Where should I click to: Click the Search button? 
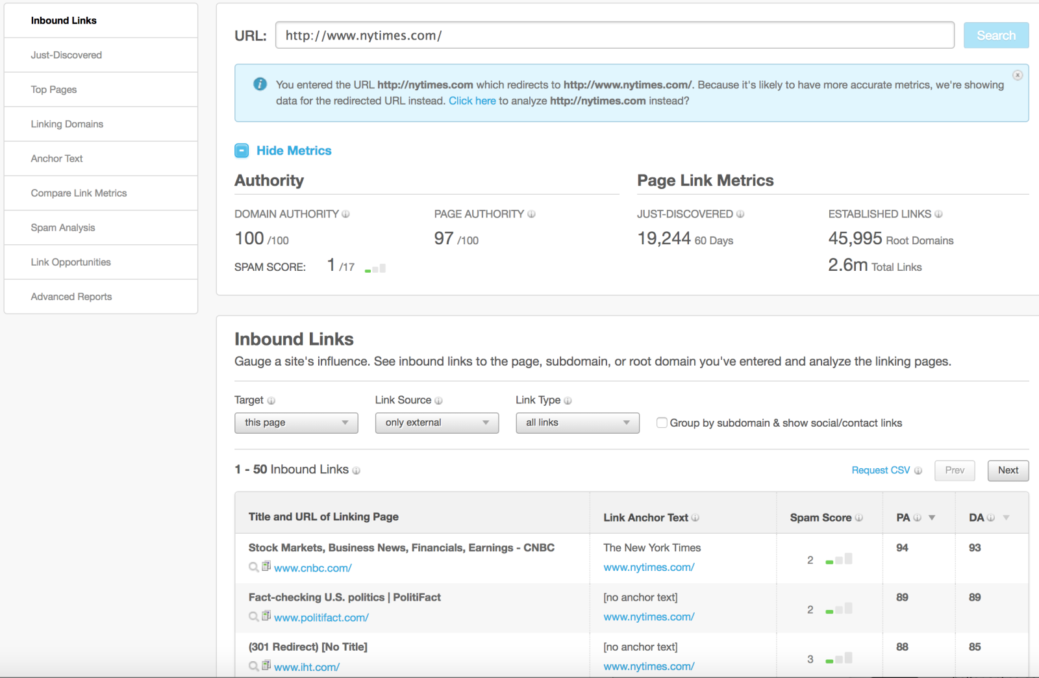click(x=996, y=35)
